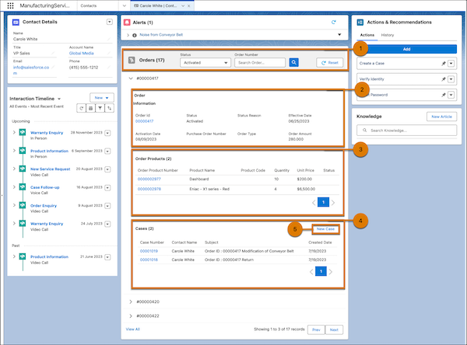This screenshot has height=345, width=467.
Task: Click the New button in Interaction Timeline
Action: [101, 98]
